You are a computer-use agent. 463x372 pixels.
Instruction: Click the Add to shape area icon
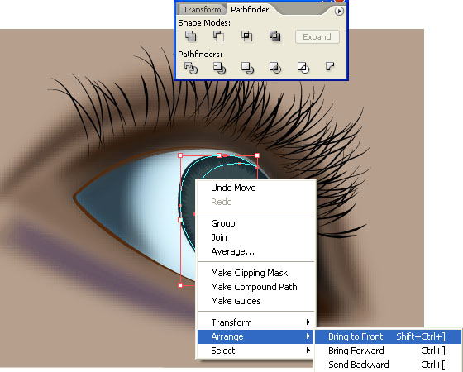pos(190,36)
